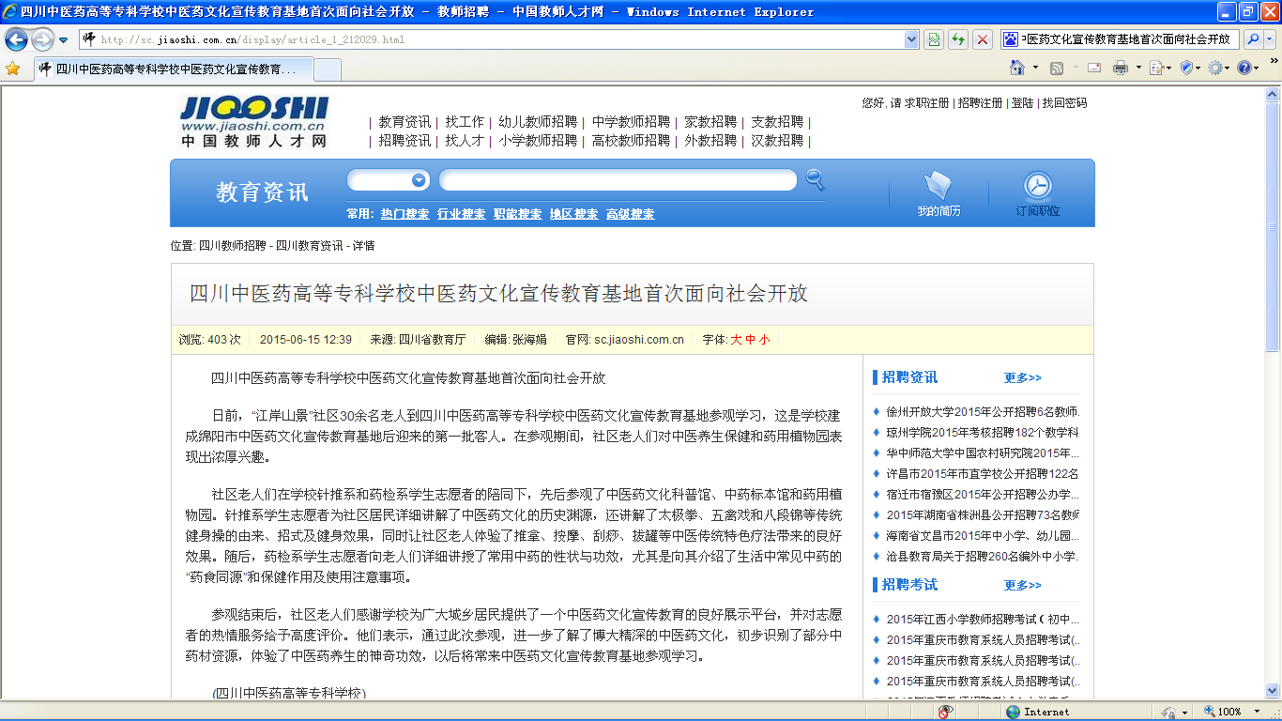
Task: Open the empty new tab button
Action: [x=327, y=69]
